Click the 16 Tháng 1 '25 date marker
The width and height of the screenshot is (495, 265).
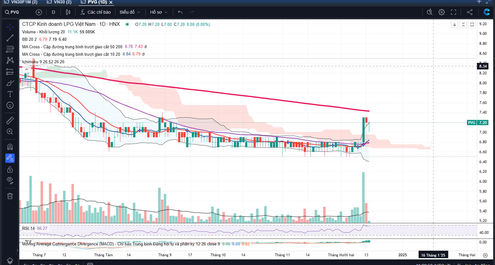click(x=433, y=255)
